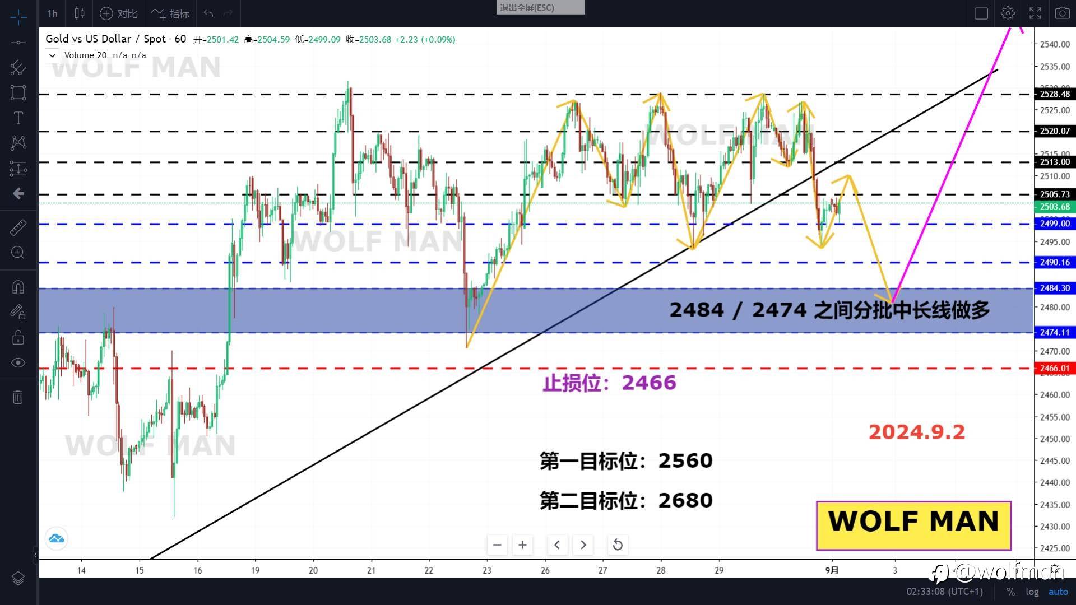The width and height of the screenshot is (1076, 605).
Task: Enable auto price scale mode
Action: tap(1058, 592)
